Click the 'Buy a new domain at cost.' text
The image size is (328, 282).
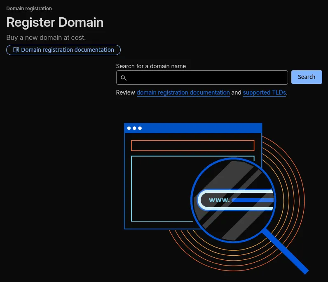click(x=46, y=37)
